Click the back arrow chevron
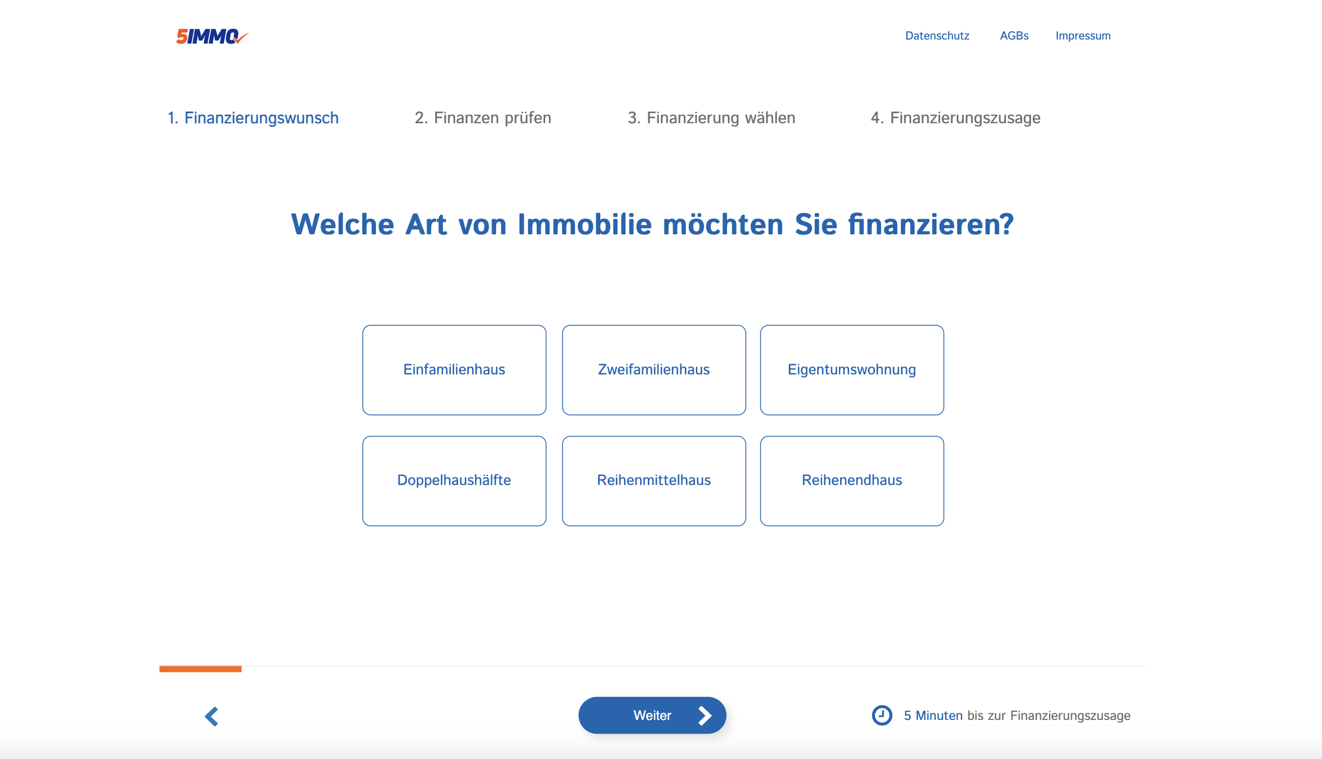1322x759 pixels. (x=212, y=716)
